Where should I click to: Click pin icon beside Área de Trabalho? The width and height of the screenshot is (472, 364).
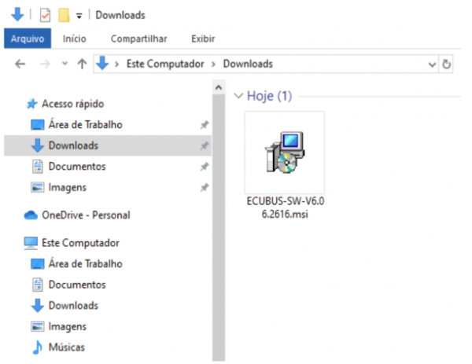coord(205,125)
